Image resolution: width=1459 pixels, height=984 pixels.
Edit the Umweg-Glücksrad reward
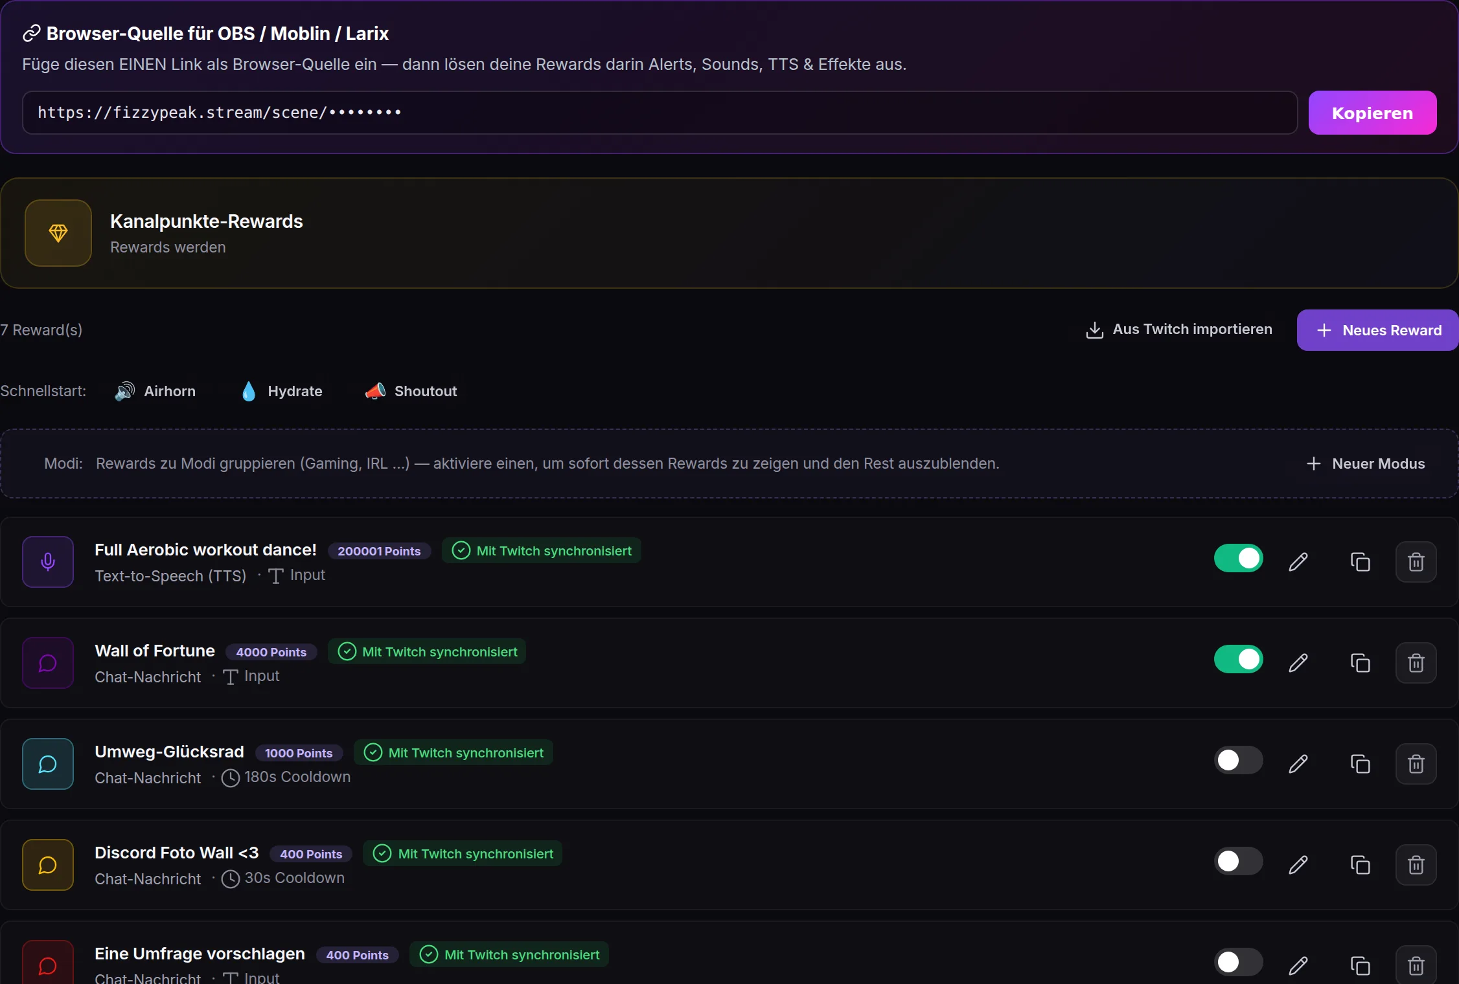point(1298,764)
